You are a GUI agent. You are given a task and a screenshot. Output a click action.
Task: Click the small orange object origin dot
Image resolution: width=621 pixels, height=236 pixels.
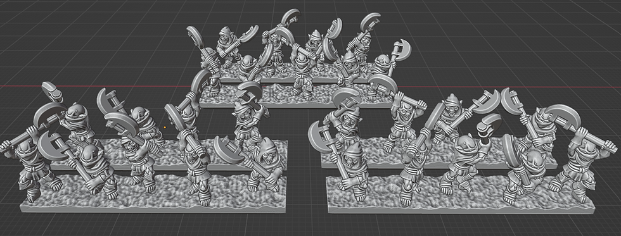165,127
